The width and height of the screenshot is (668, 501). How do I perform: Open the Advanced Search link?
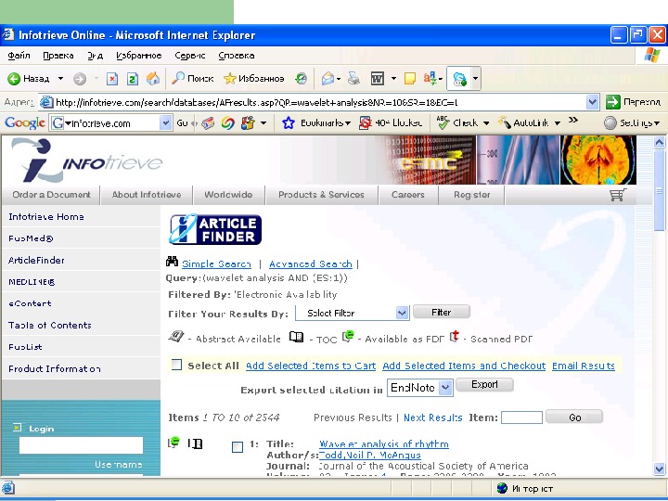[x=311, y=263]
